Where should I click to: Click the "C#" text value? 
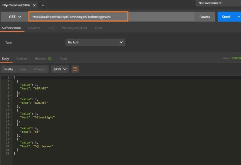[37, 132]
